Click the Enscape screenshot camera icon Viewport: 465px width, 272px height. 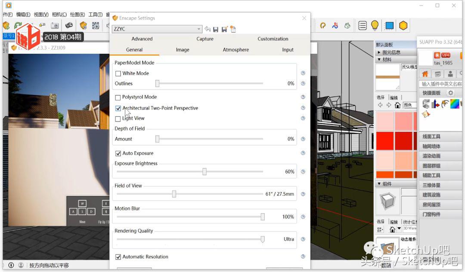pyautogui.click(x=55, y=26)
